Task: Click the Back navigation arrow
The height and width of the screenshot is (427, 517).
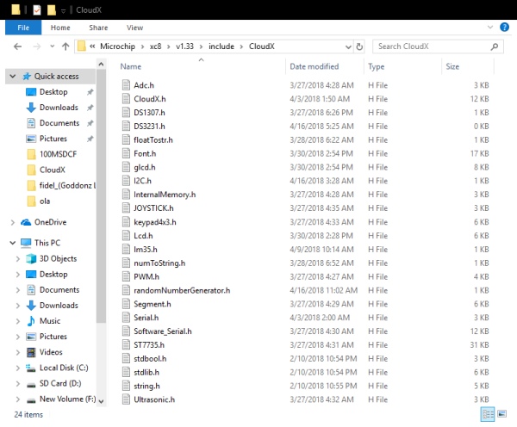Action: [x=18, y=46]
